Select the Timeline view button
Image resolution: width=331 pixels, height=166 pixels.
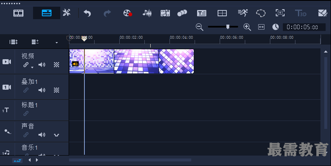pos(46,13)
